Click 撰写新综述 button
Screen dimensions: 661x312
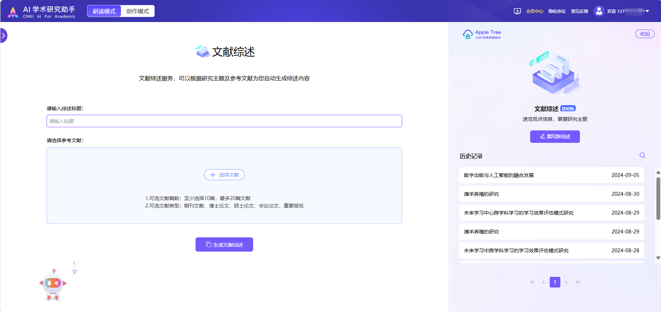tap(555, 136)
